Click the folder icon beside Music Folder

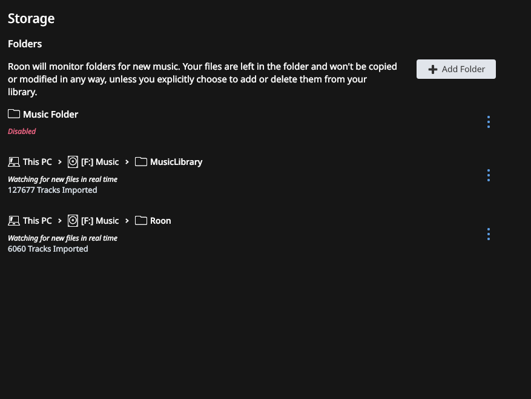pos(14,114)
